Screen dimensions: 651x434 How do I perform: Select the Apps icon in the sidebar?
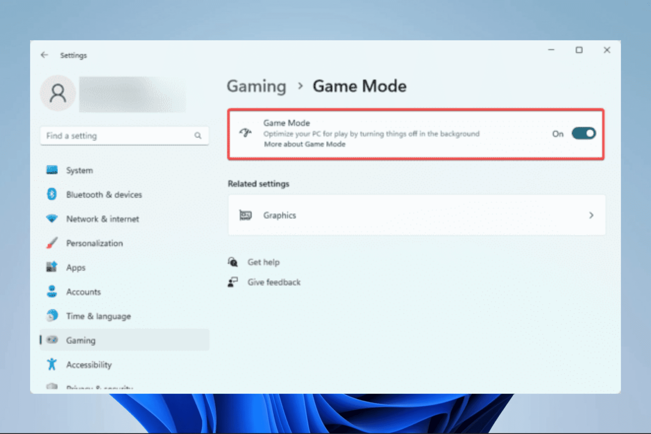point(52,267)
